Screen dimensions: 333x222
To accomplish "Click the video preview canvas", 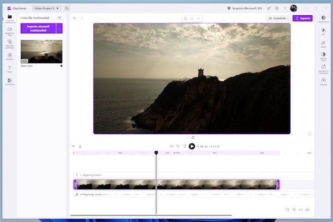I will click(x=192, y=79).
